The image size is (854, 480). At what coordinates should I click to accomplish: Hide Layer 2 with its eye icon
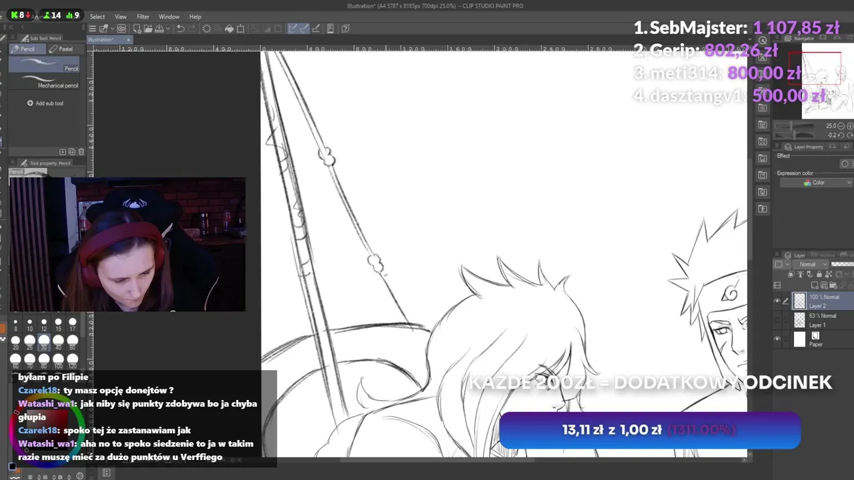777,301
